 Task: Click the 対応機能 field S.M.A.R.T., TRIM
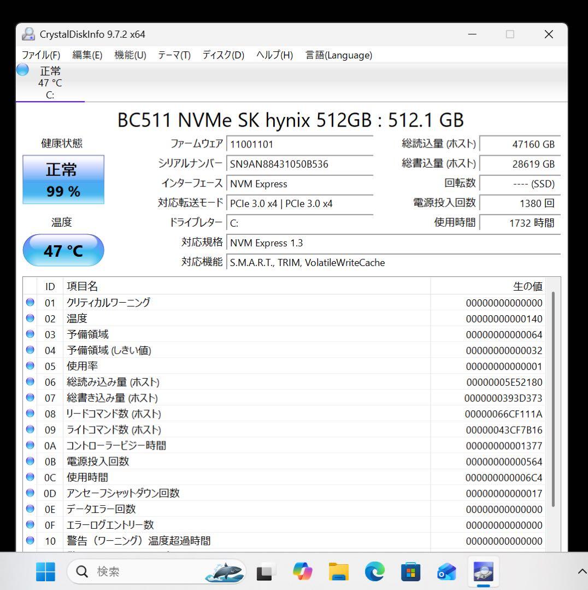(393, 263)
